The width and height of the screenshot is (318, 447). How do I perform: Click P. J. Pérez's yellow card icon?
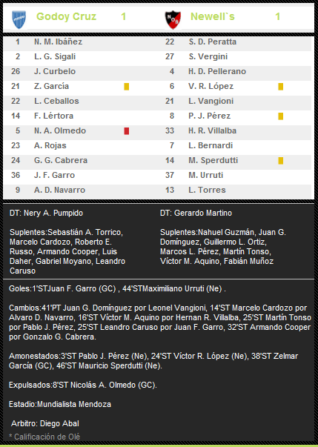click(281, 116)
